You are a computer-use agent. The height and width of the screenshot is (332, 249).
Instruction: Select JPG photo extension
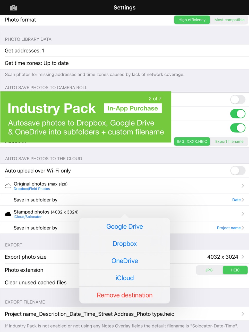click(209, 270)
